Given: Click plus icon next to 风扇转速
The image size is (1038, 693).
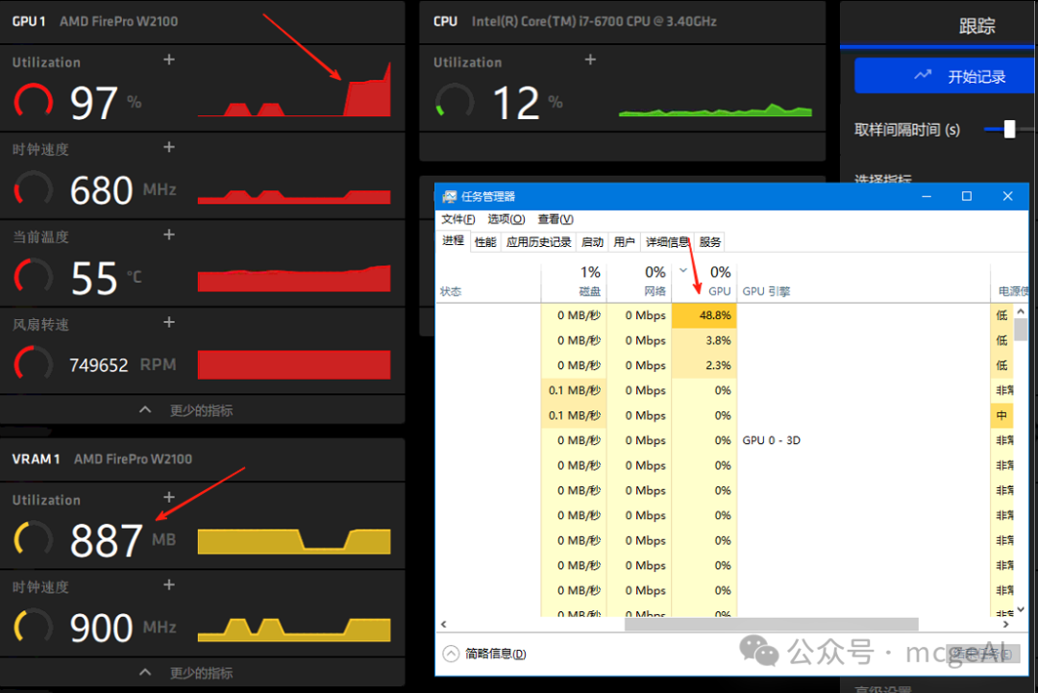Looking at the screenshot, I should pos(169,322).
